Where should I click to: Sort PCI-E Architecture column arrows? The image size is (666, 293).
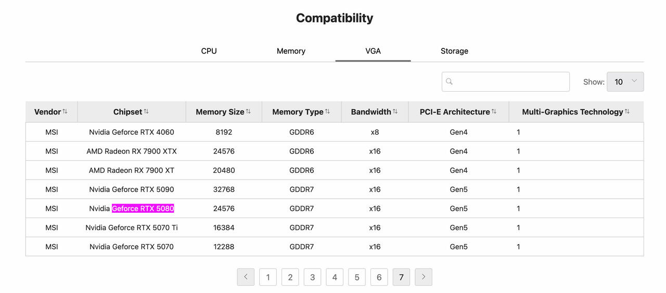pyautogui.click(x=494, y=112)
